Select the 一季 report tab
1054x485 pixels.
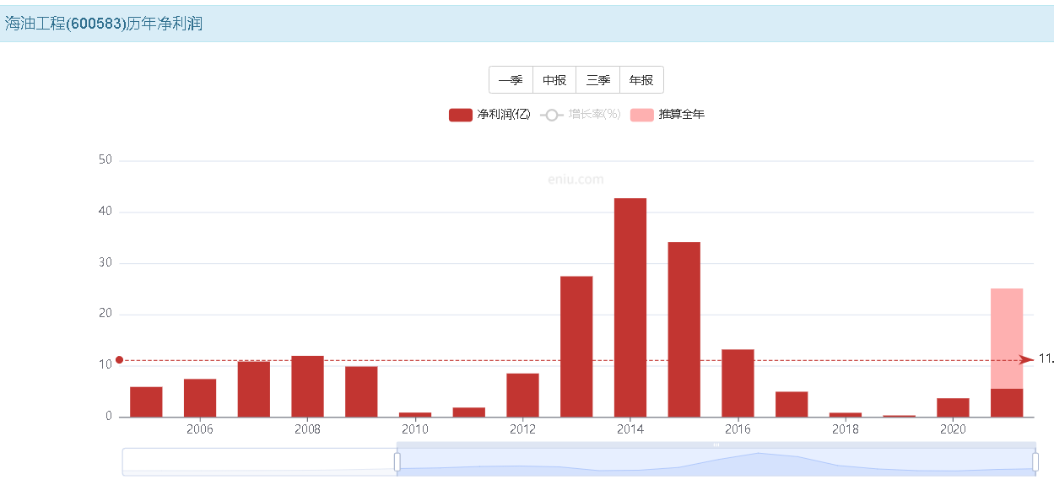coord(511,80)
